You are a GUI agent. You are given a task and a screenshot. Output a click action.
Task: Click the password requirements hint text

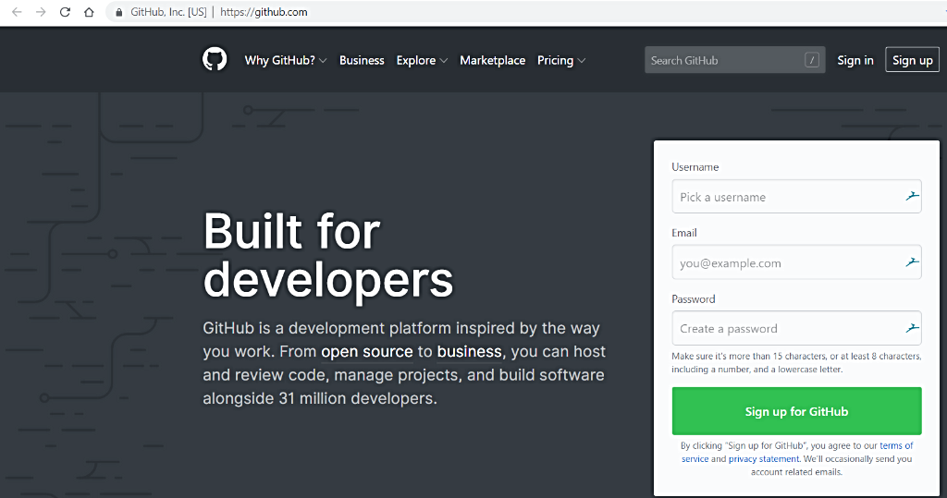(796, 363)
